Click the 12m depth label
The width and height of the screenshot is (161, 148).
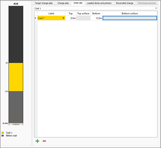point(7,91)
